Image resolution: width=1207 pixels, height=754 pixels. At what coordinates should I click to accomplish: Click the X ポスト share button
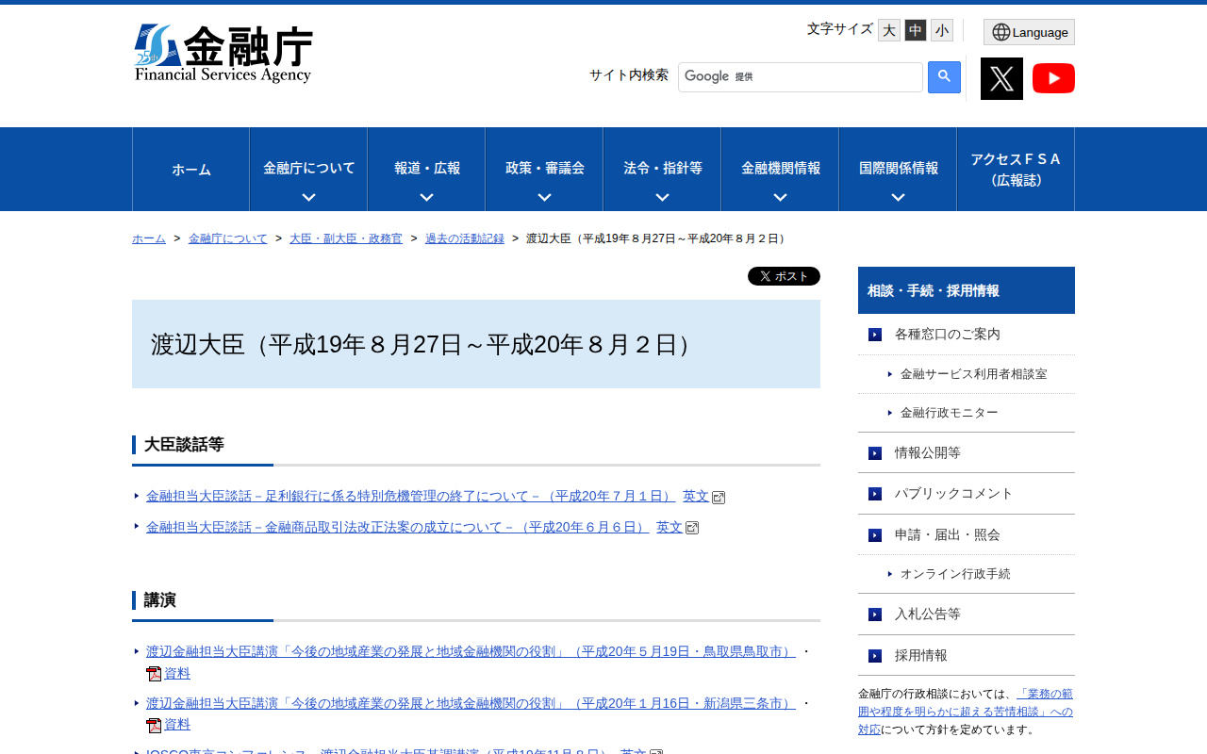tap(784, 276)
